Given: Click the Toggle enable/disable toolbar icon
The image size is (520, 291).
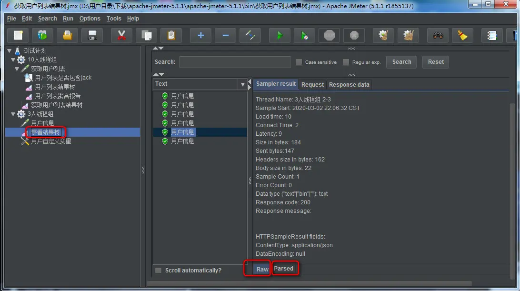Looking at the screenshot, I should [250, 35].
